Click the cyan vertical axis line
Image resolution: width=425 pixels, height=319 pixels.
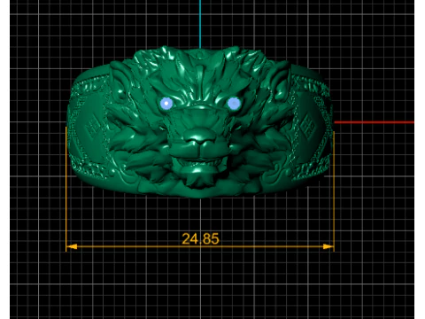pyautogui.click(x=200, y=24)
